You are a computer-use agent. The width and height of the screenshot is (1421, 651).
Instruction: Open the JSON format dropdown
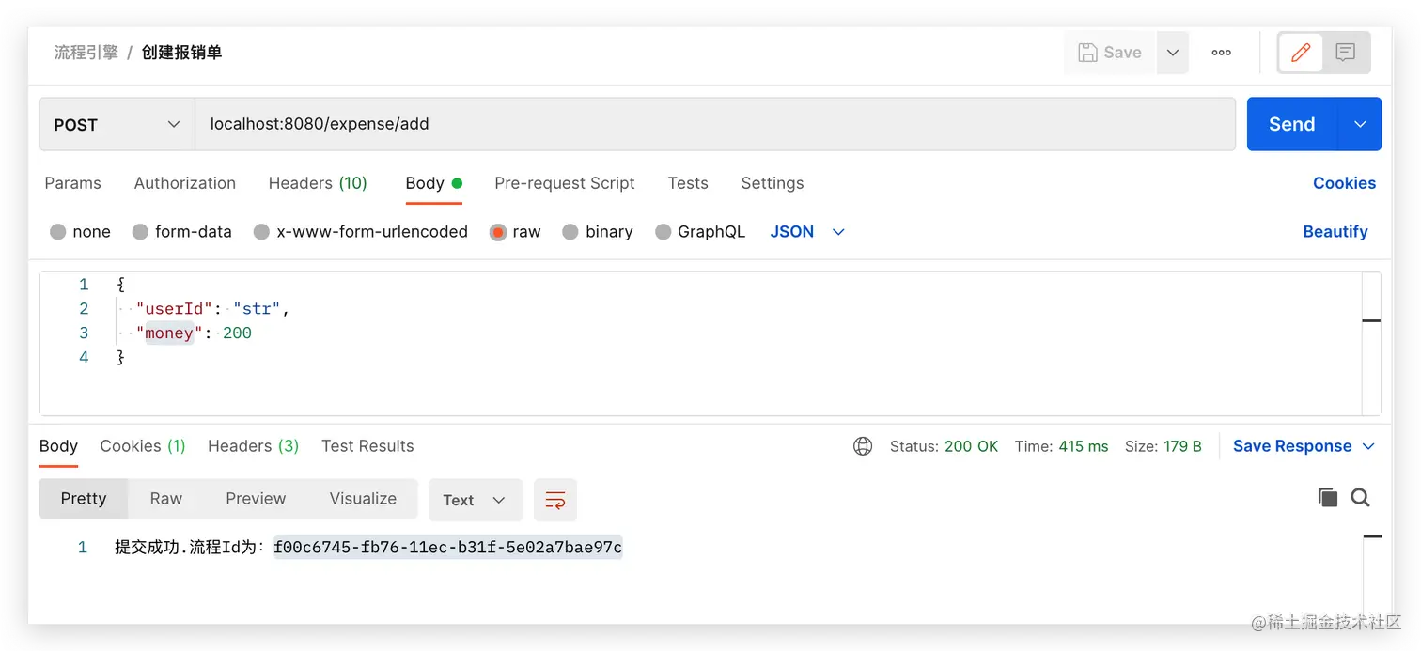point(807,232)
